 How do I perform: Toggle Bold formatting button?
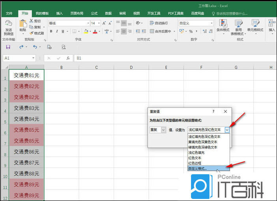[x=51, y=32]
